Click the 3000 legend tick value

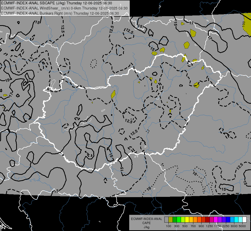coord(234,226)
